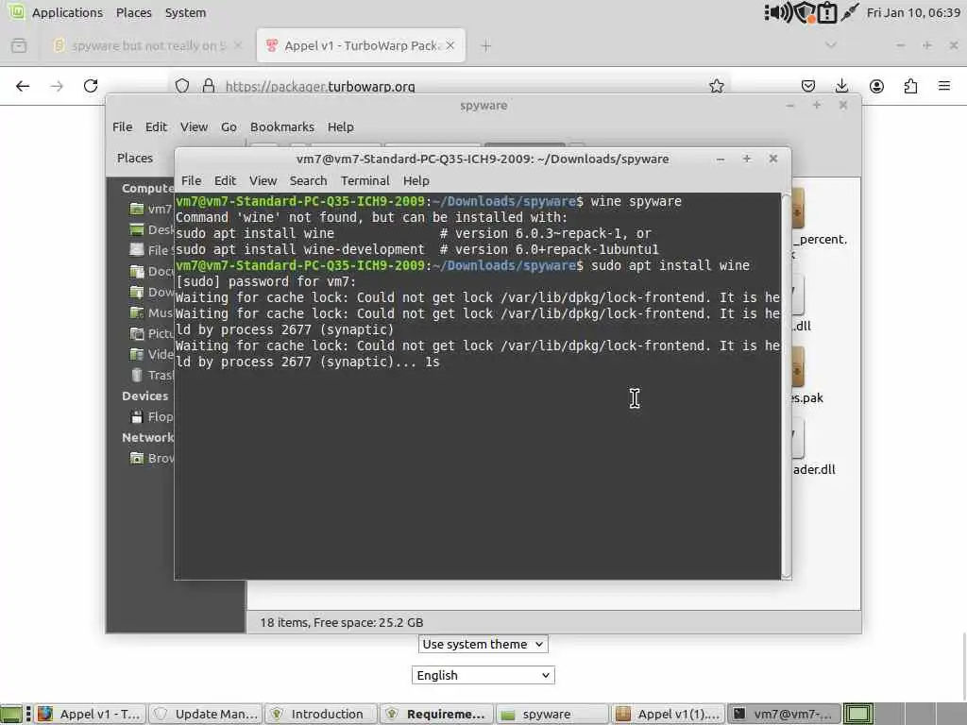
Task: Open the English language dropdown
Action: [x=483, y=675]
